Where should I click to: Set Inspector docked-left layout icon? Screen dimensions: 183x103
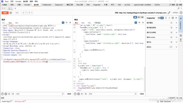click(x=159, y=18)
